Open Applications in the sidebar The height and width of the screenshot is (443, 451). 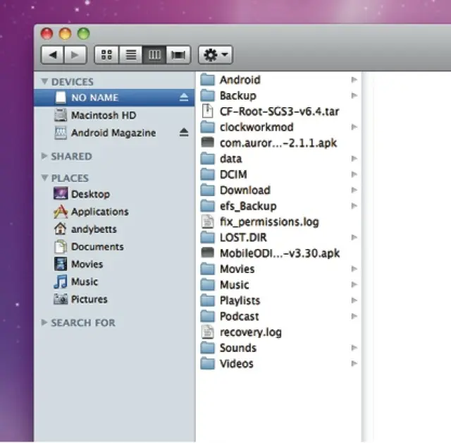(x=99, y=212)
